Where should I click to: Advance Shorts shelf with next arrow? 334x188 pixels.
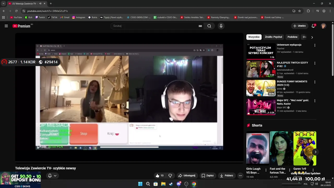[x=315, y=152]
